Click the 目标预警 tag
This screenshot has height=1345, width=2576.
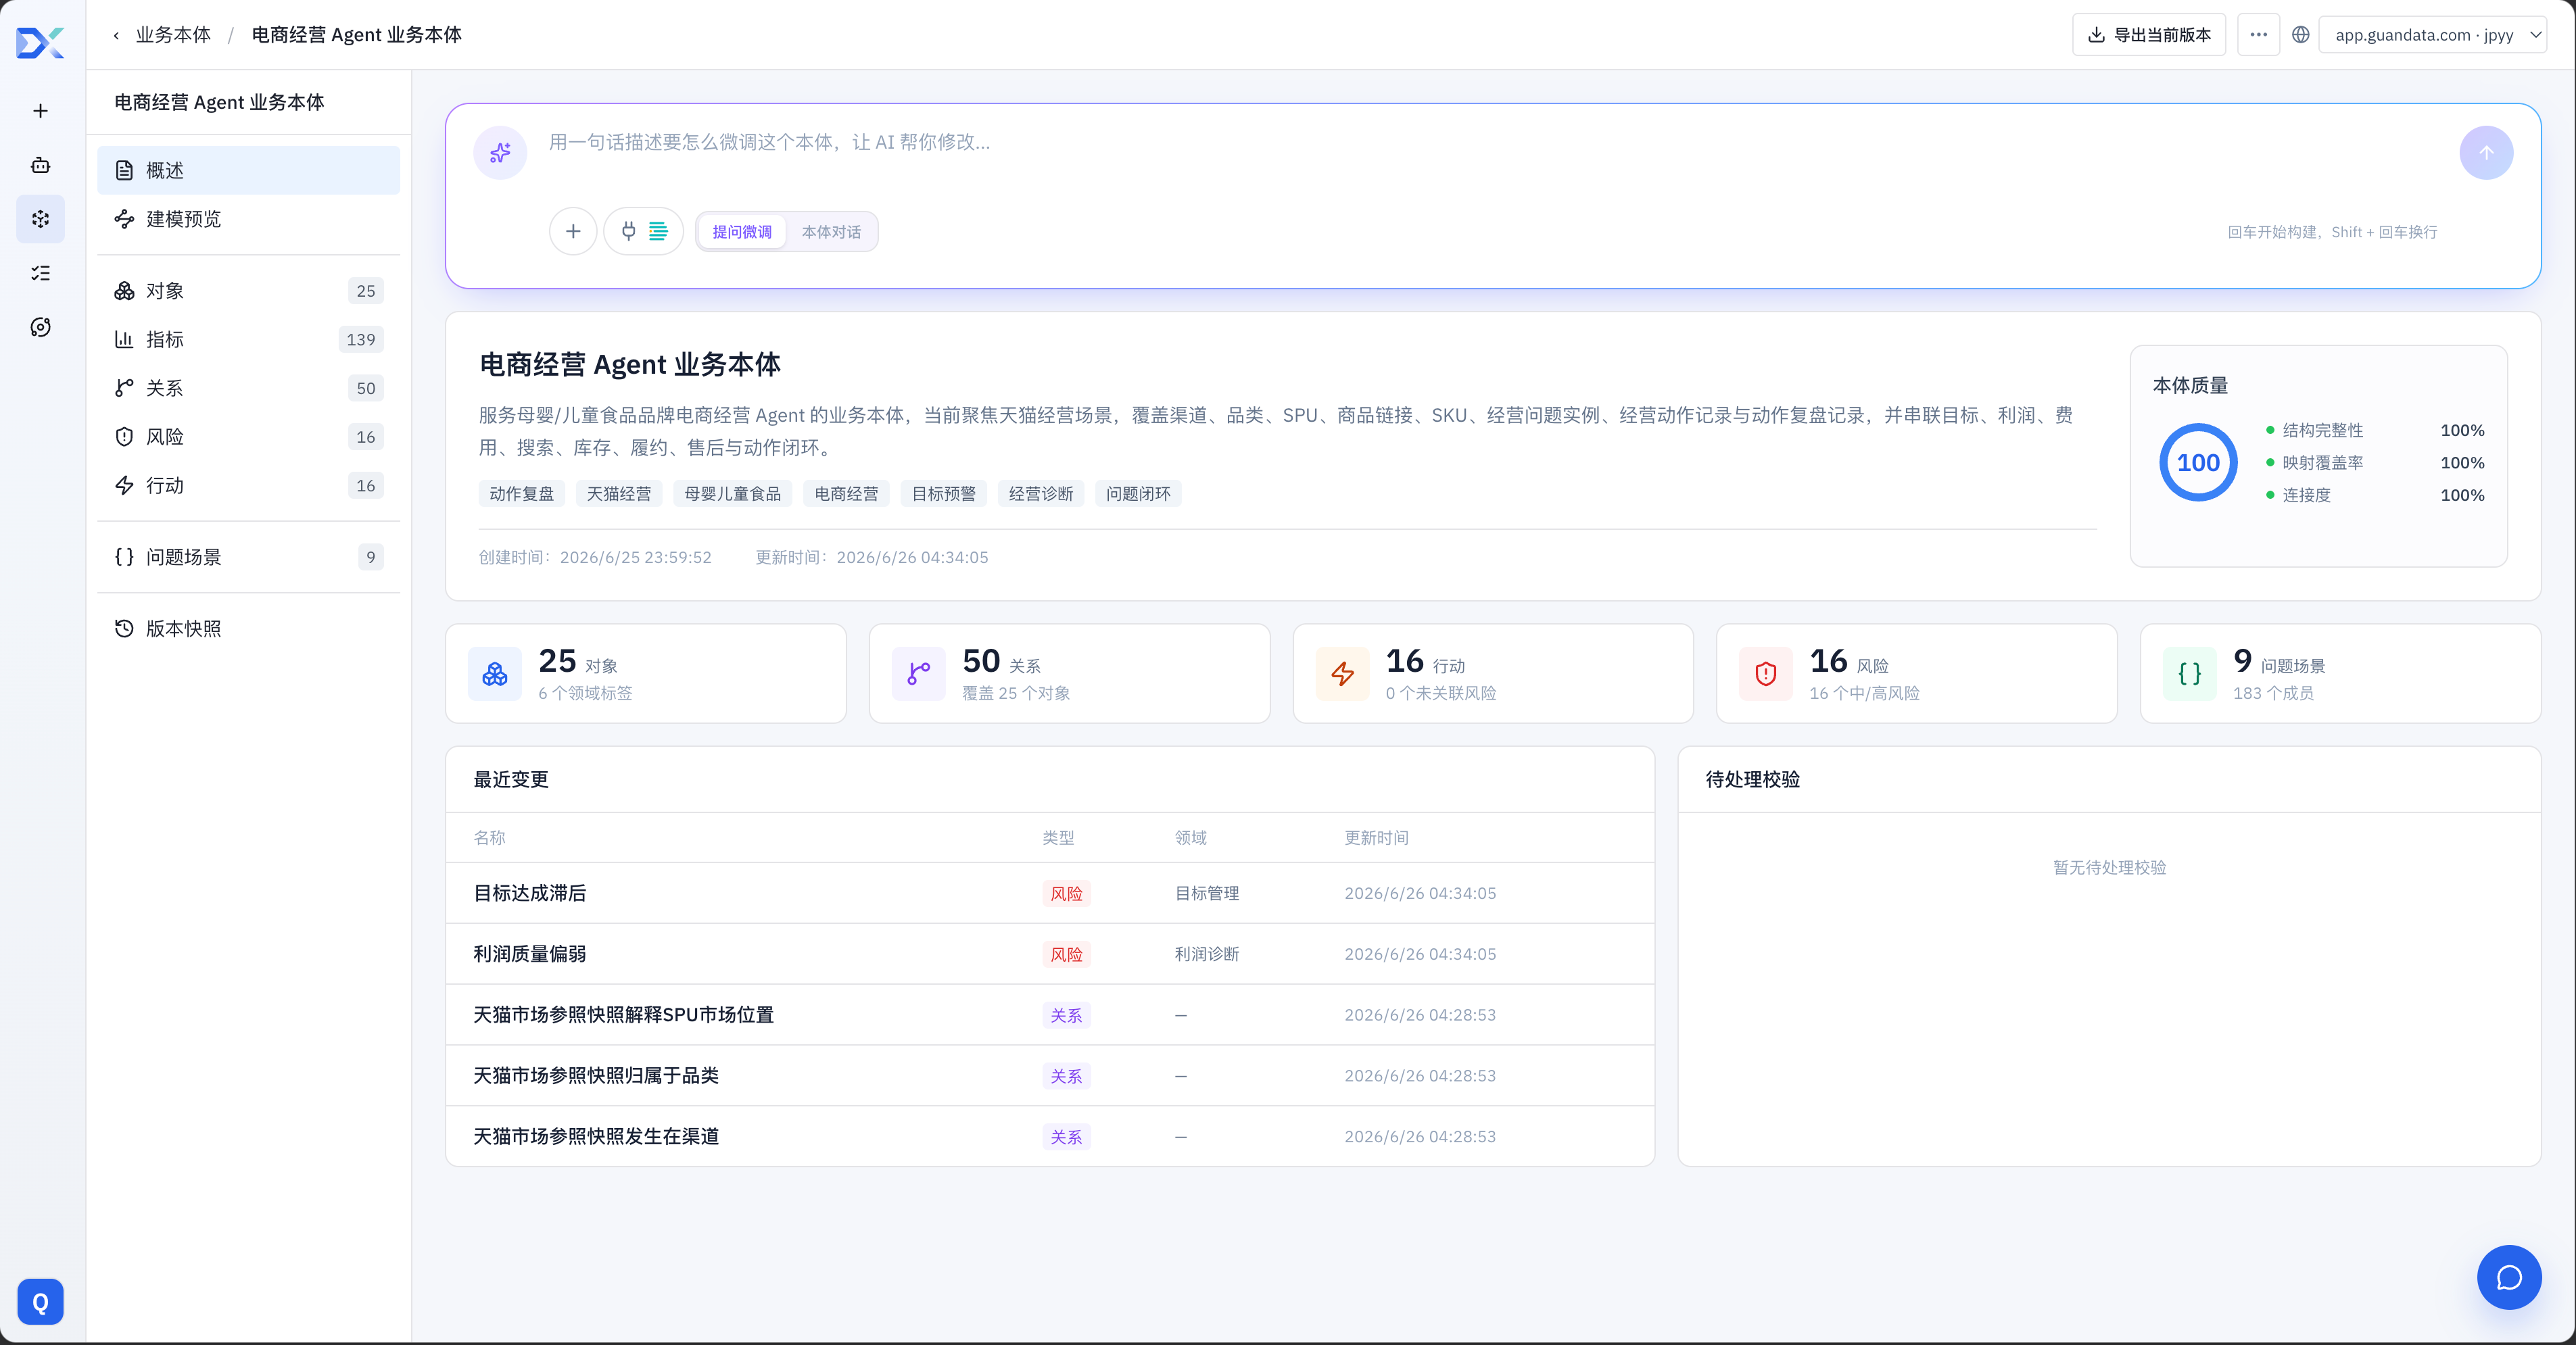943,494
